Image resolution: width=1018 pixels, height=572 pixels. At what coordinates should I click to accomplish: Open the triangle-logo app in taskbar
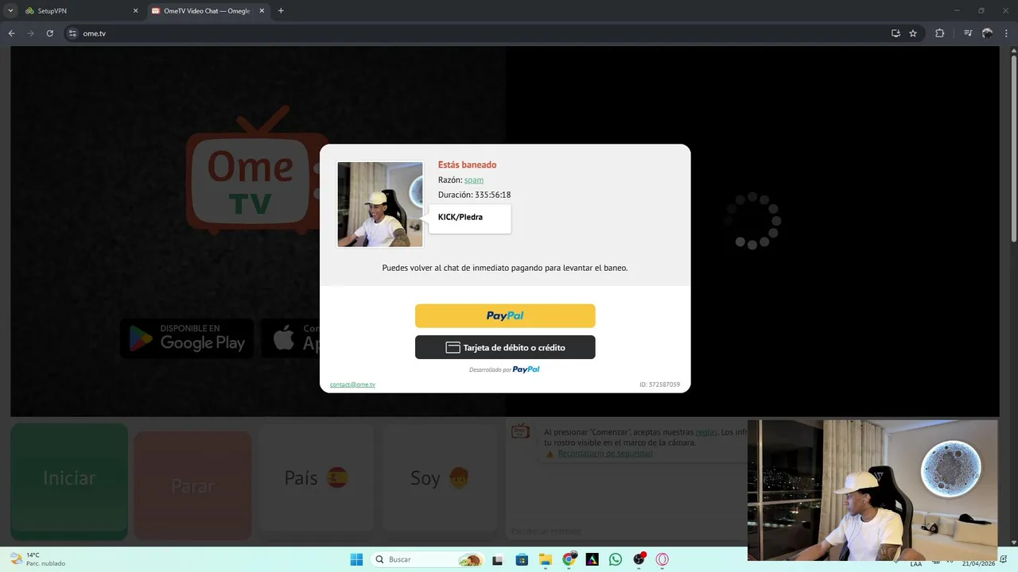point(592,559)
